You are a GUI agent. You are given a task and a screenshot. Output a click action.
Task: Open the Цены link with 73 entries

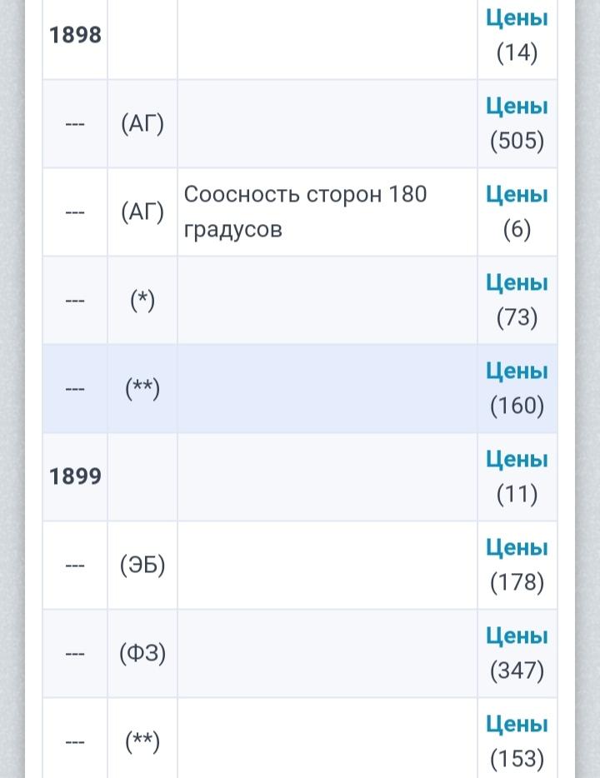tap(517, 283)
